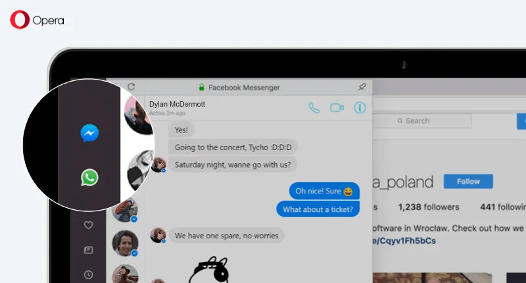Click the 'Oh nice! Sure' message
Image resolution: width=526 pixels, height=283 pixels.
[324, 191]
